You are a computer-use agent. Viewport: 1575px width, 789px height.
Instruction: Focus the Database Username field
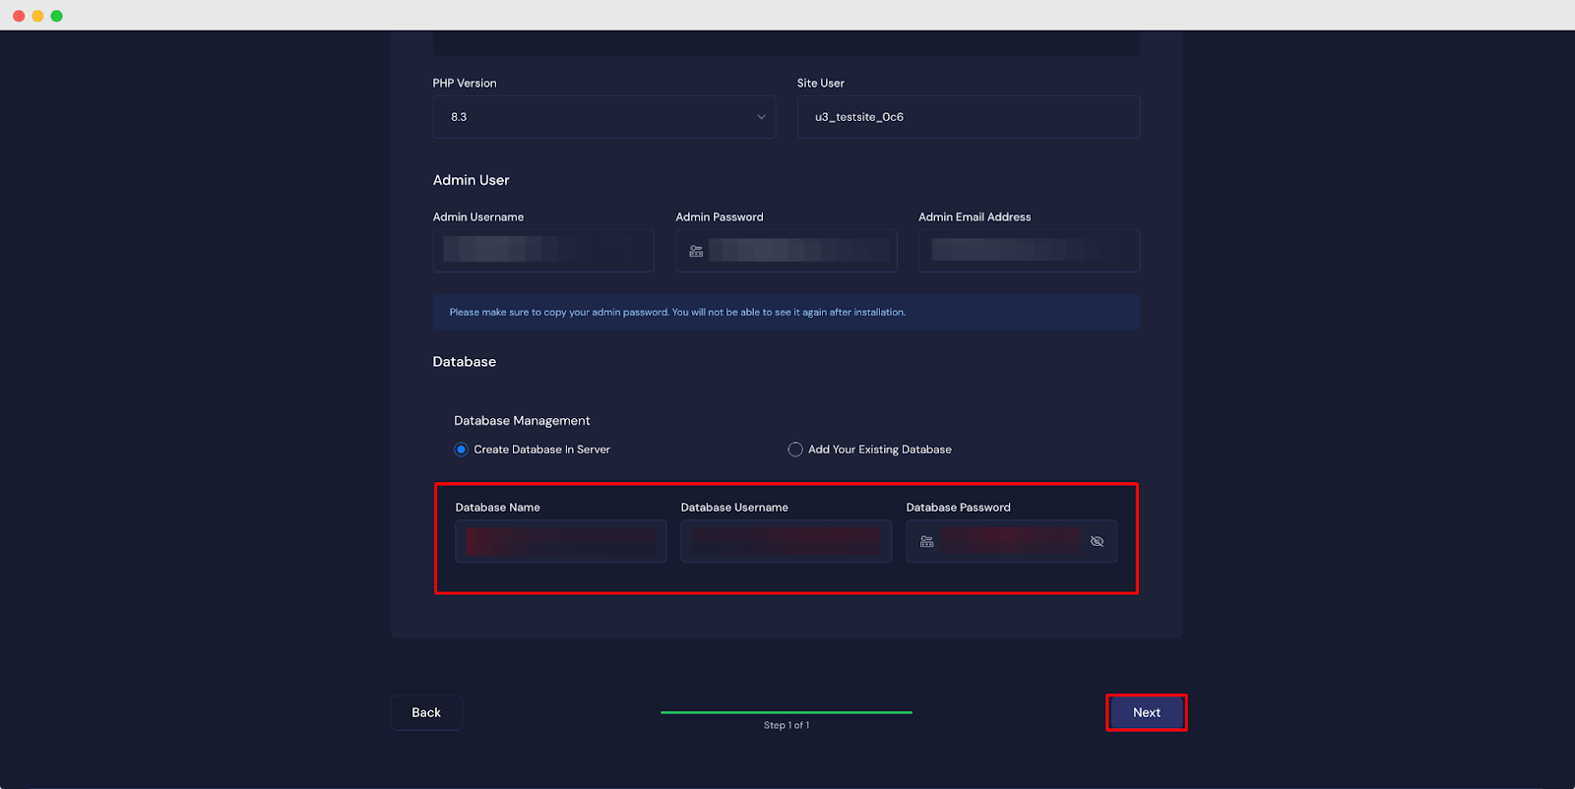[x=786, y=541]
